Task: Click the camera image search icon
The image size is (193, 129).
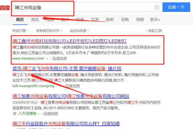Action: point(157,7)
